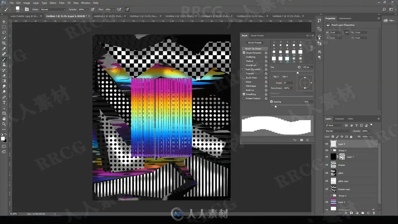Select the Eyedropper tool
398x224 pixels.
tap(4, 49)
